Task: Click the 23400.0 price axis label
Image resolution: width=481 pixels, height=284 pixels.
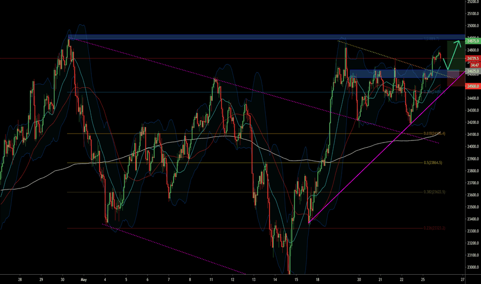Action: [473, 219]
